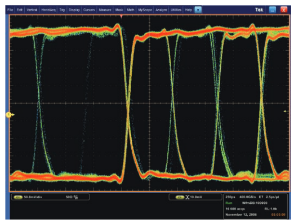Open the Vertical menu
The height and width of the screenshot is (223, 294).
click(32, 10)
